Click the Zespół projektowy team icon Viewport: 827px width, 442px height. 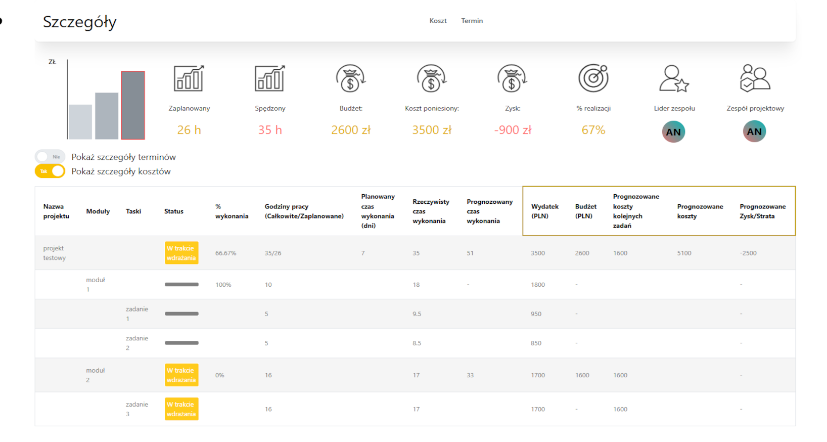[755, 78]
